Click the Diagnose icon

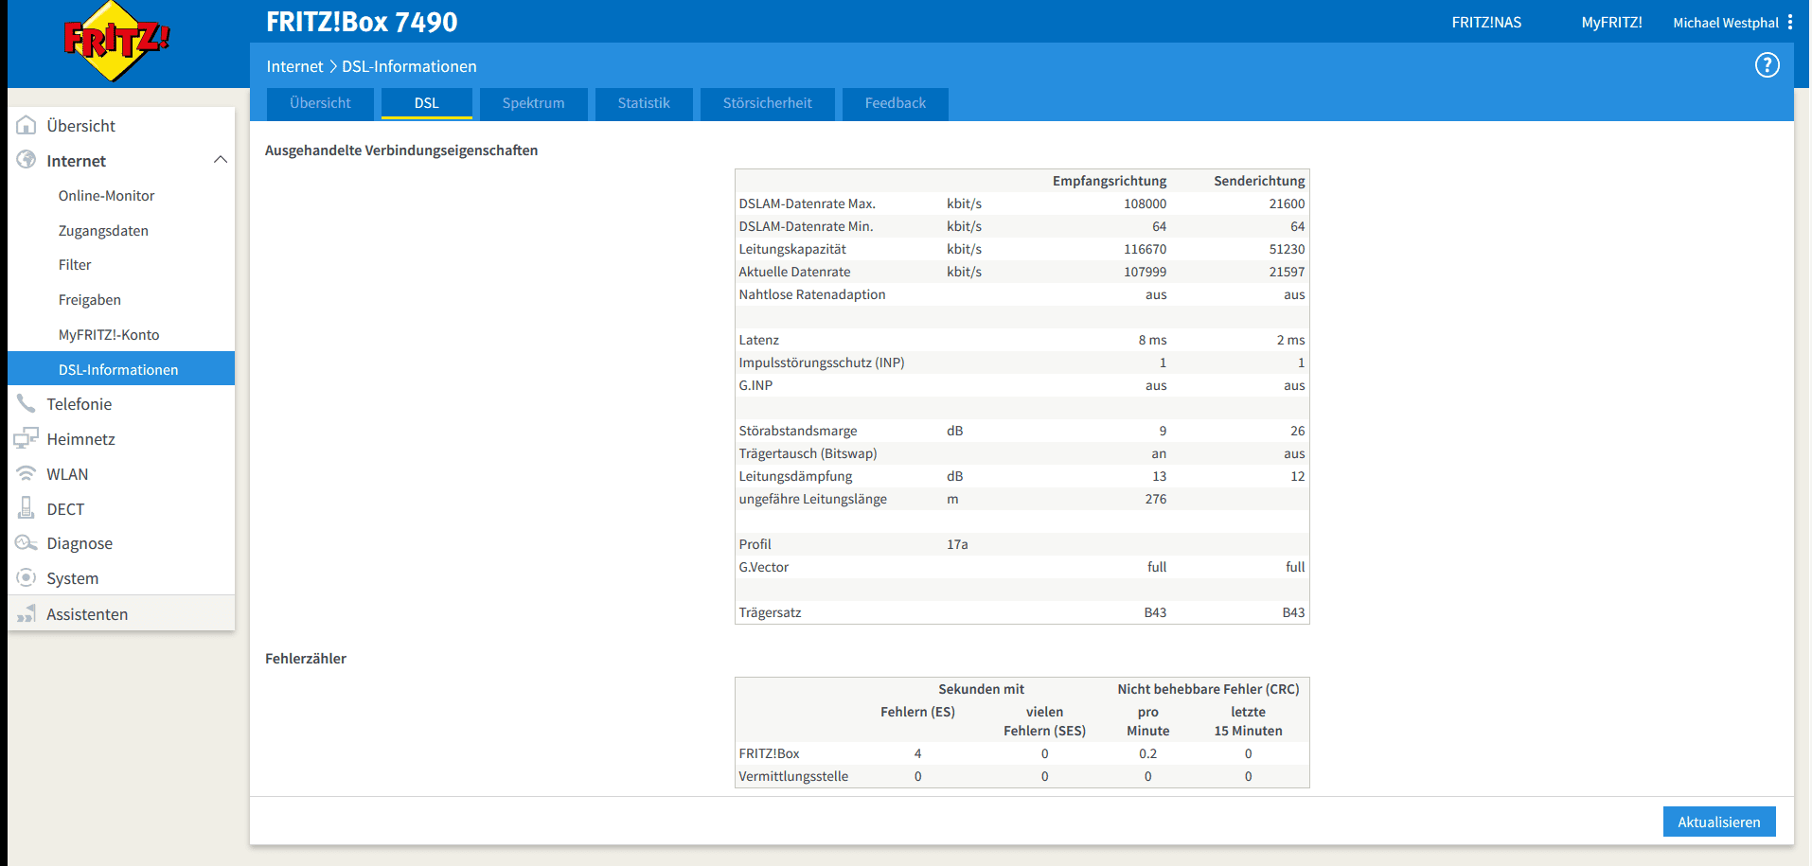[x=27, y=543]
